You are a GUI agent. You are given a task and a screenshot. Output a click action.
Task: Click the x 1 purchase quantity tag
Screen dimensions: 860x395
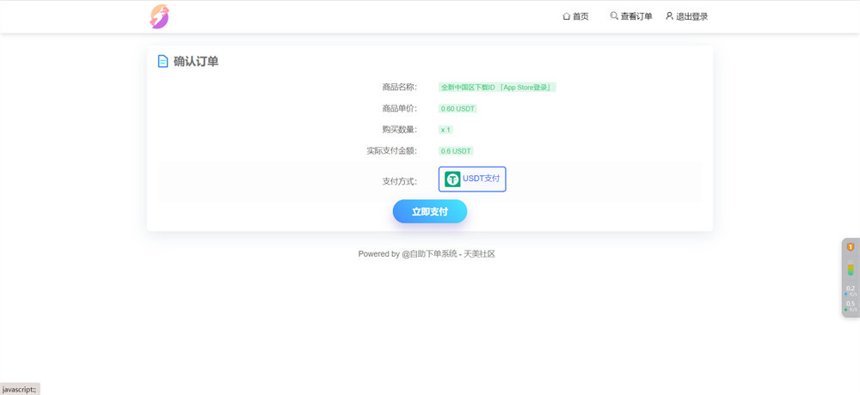click(445, 131)
